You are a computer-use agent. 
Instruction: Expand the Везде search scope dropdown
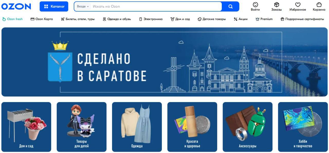[x=83, y=6]
